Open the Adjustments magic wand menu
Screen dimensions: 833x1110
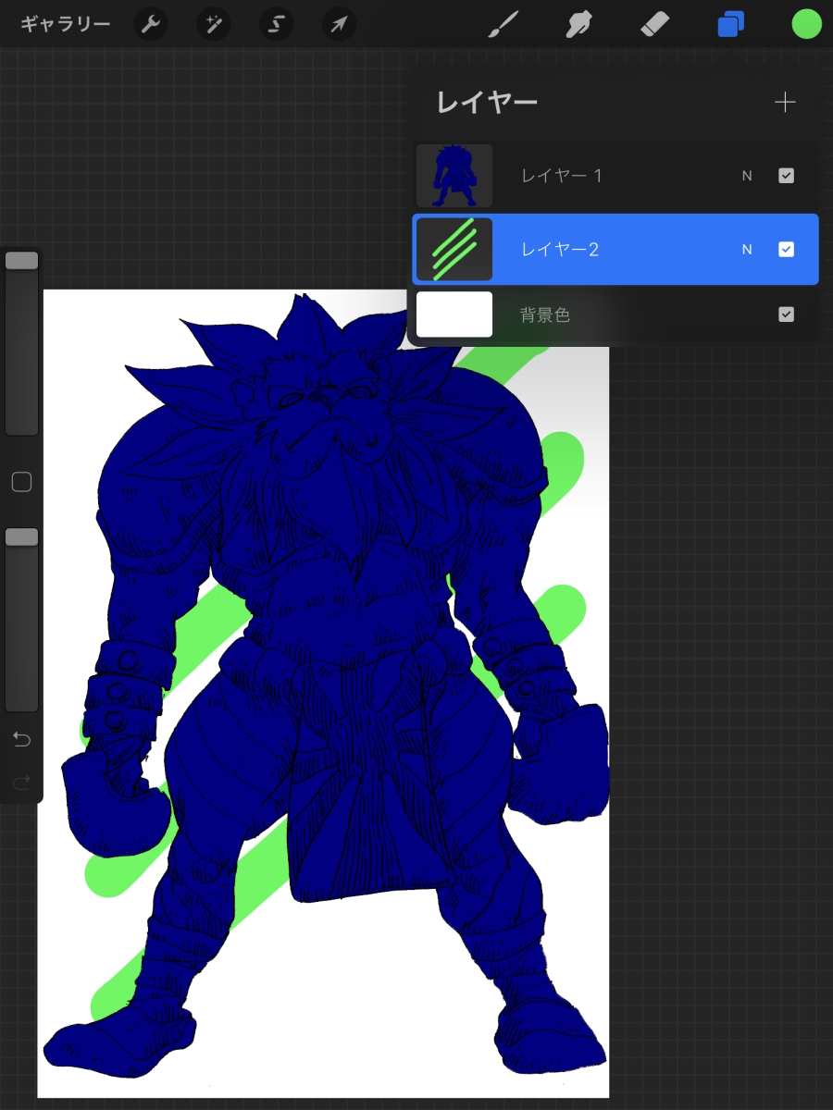click(214, 24)
